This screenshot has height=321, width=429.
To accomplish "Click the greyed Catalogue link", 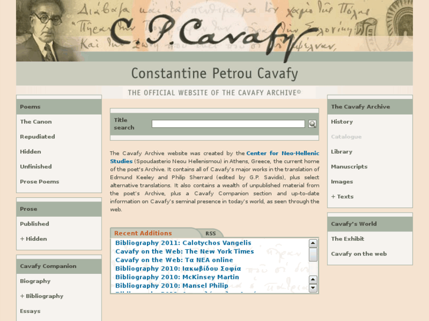I will coord(346,137).
